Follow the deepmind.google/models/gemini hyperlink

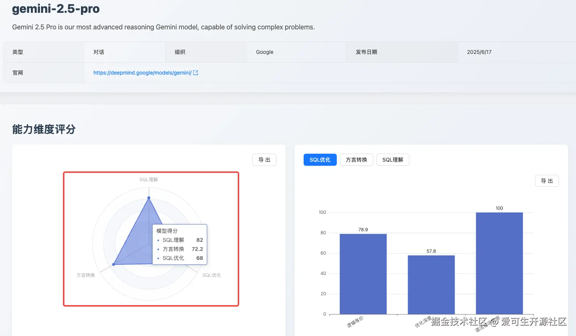pyautogui.click(x=142, y=73)
